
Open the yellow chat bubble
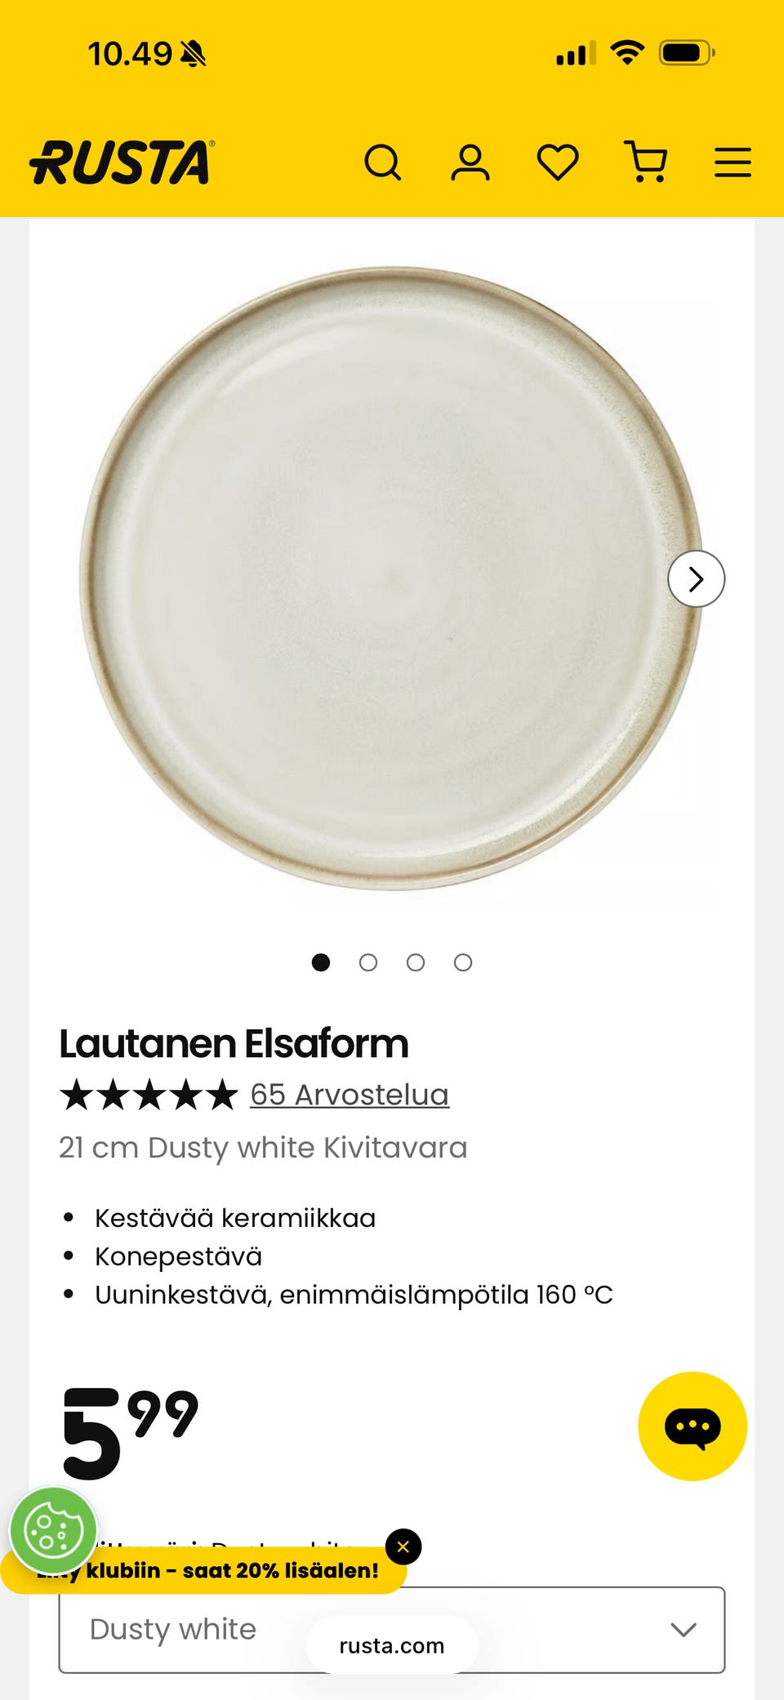pos(693,1426)
